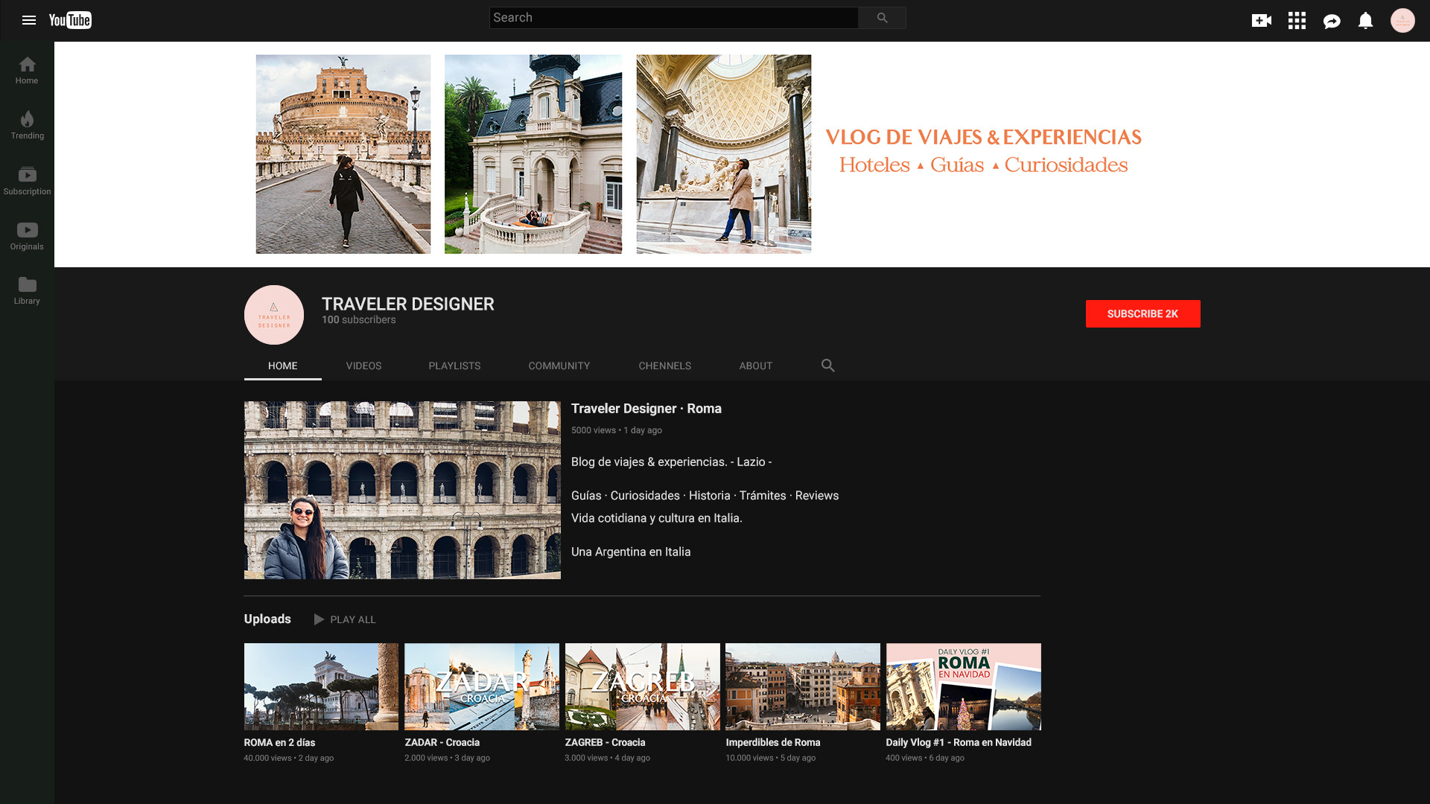
Task: Click the YouTube logo
Action: point(70,20)
